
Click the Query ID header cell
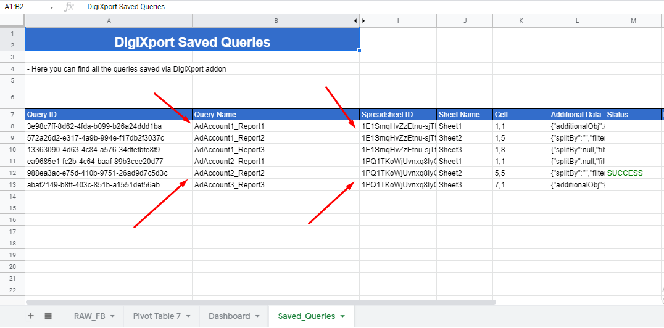pyautogui.click(x=109, y=114)
